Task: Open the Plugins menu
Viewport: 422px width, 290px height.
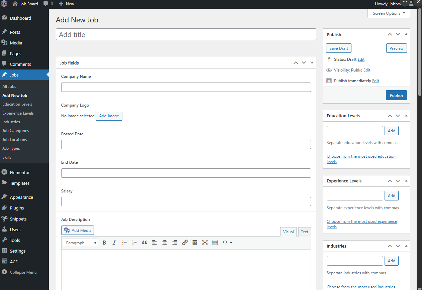Action: point(17,208)
